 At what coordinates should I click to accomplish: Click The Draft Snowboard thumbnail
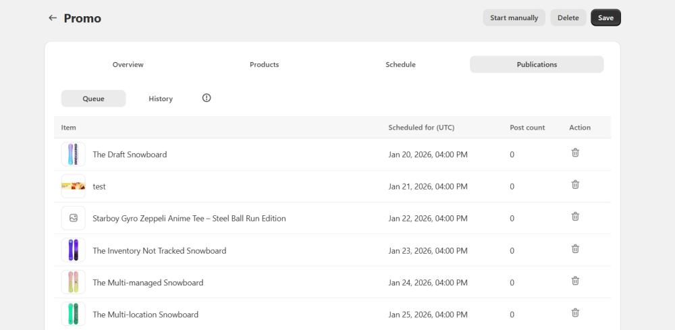coord(73,155)
